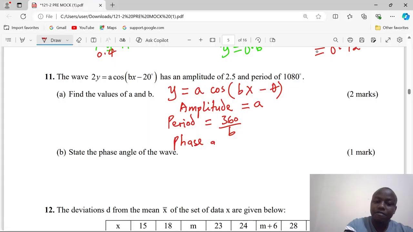
Task: Rotate the PDF page
Action: coord(258,40)
